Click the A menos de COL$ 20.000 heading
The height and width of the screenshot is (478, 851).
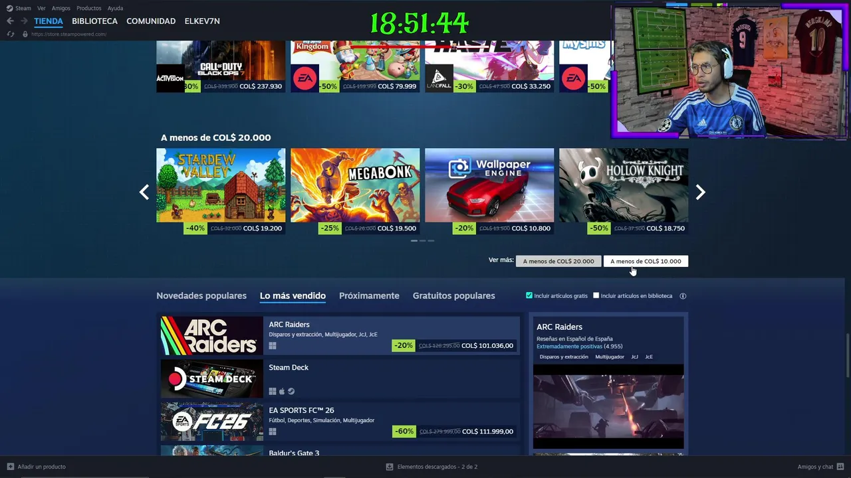point(215,137)
